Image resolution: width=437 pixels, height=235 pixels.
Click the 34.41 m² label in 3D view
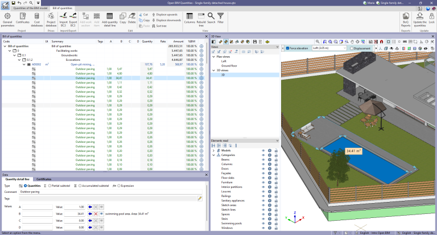353,151
